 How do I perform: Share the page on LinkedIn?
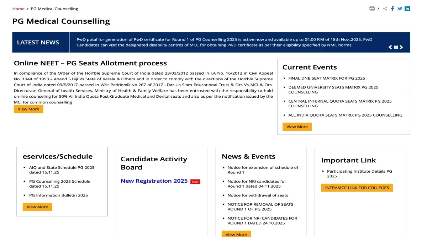407,9
